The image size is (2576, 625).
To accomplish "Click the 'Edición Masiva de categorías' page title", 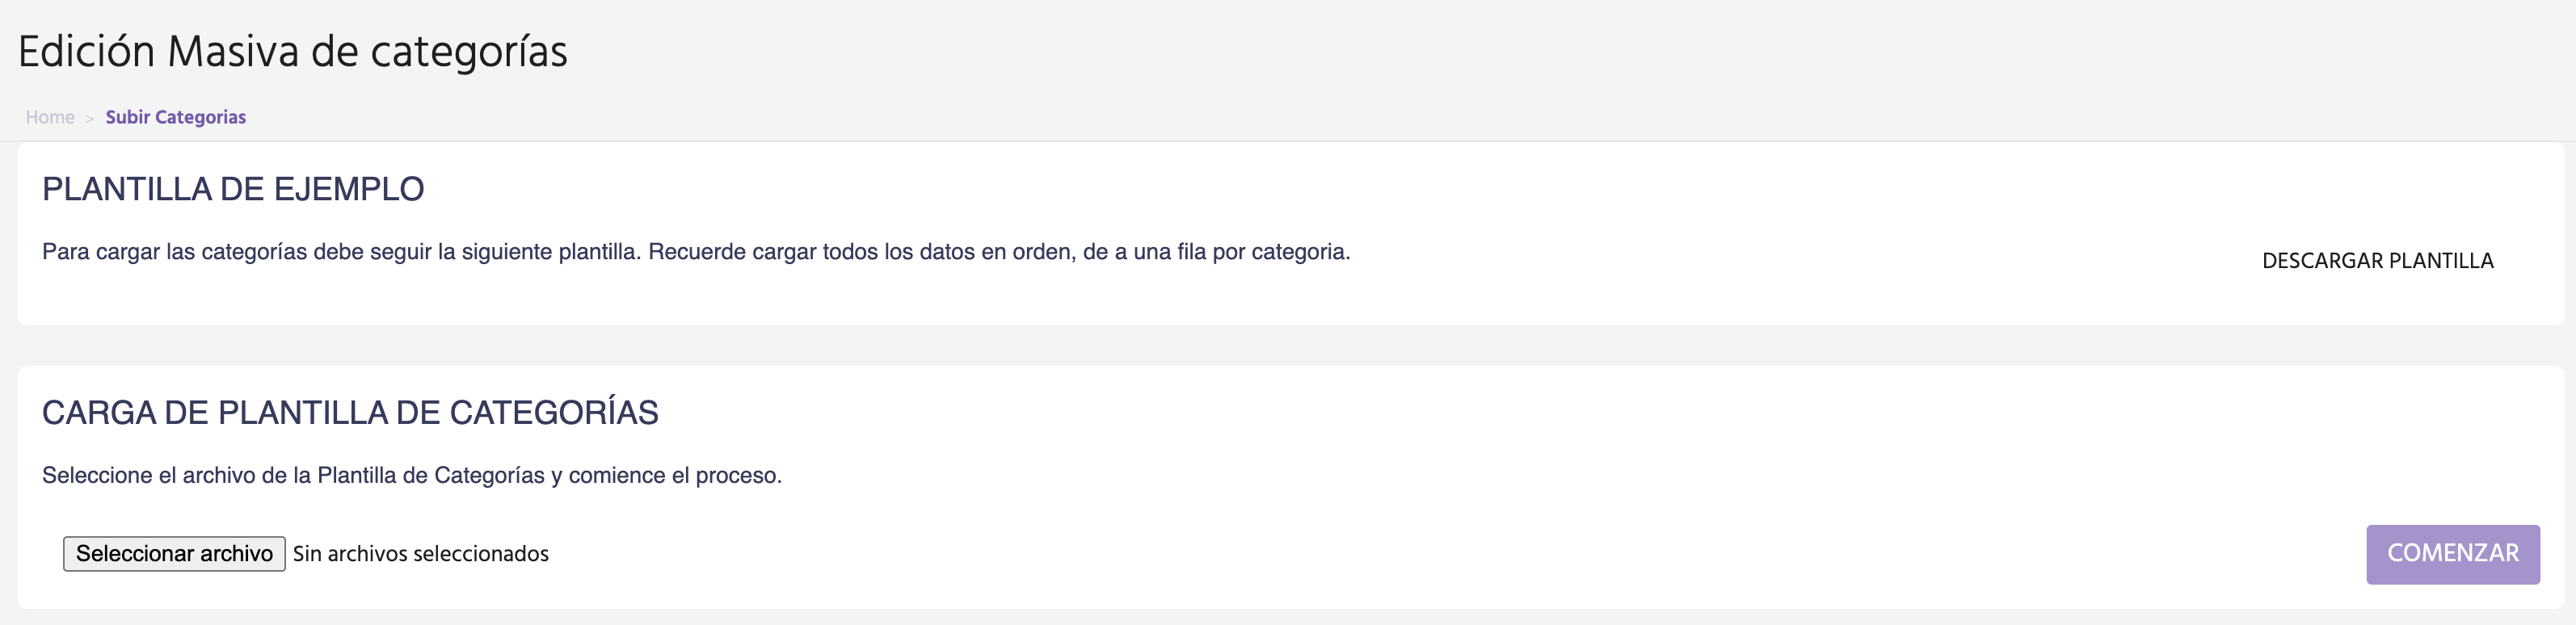I will click(292, 52).
